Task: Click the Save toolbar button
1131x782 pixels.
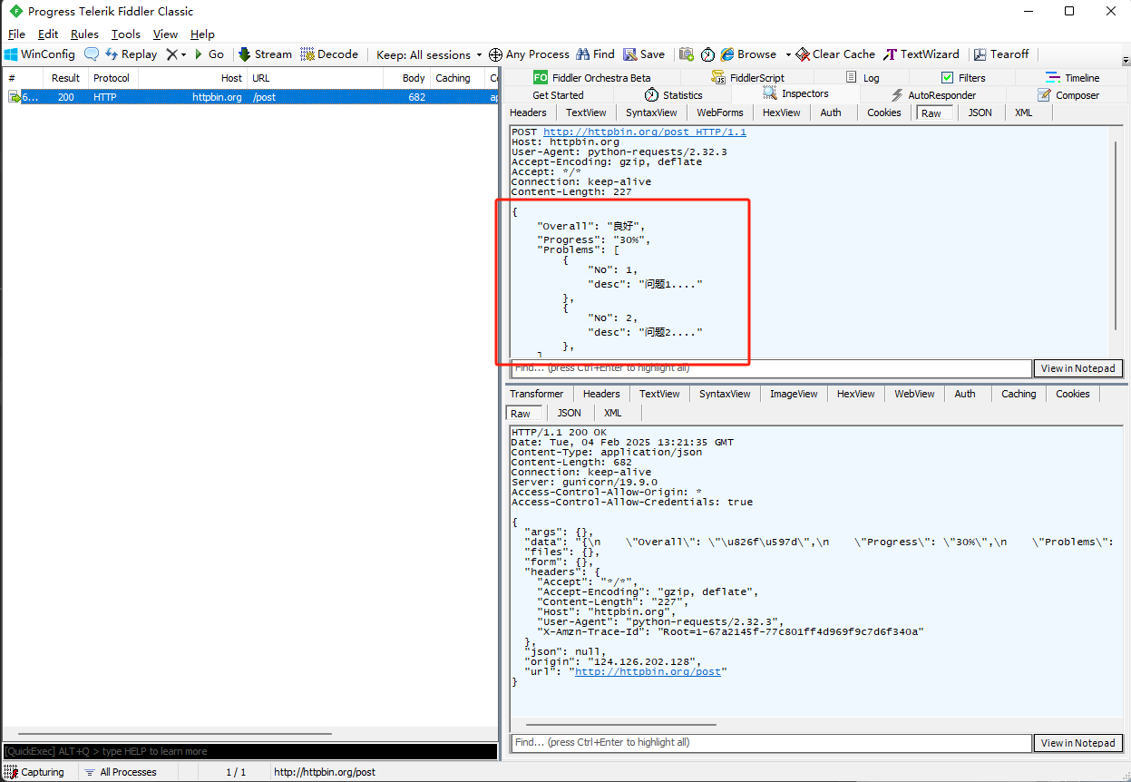Action: point(644,54)
